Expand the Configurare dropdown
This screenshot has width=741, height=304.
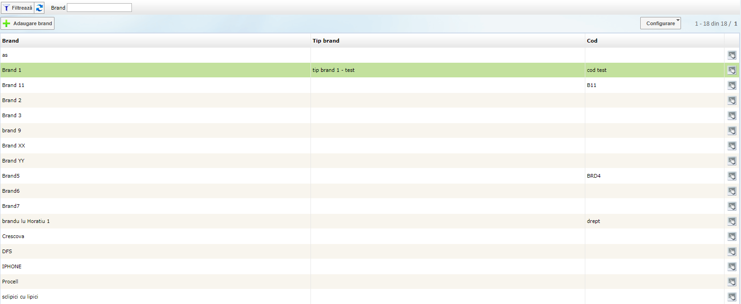tap(660, 23)
